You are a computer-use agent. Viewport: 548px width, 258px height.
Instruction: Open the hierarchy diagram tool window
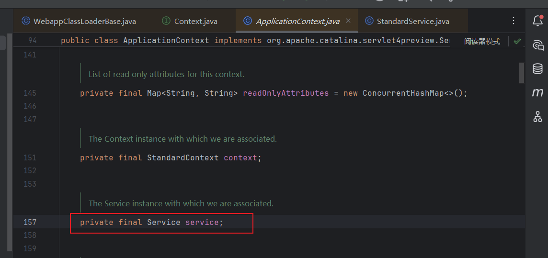pyautogui.click(x=537, y=116)
